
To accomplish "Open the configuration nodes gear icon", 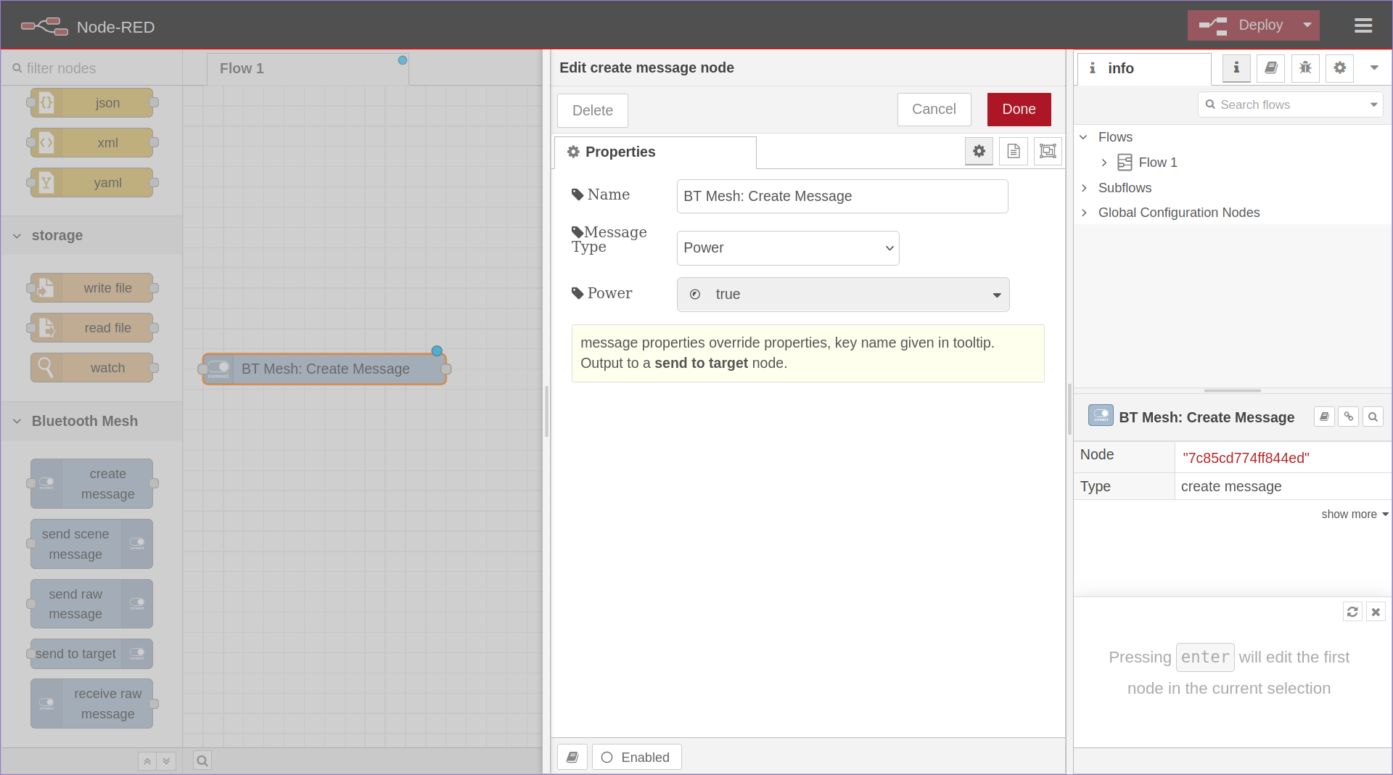I will tap(1339, 68).
